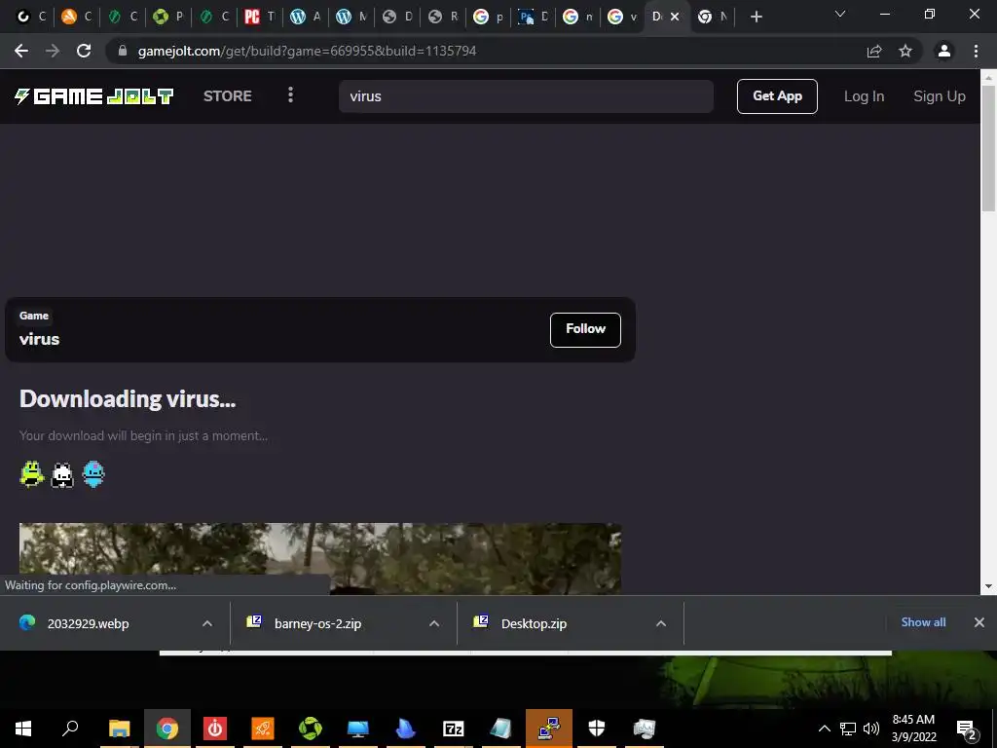Click the page vertical scrollbar thumb
This screenshot has width=997, height=748.
pyautogui.click(x=989, y=146)
